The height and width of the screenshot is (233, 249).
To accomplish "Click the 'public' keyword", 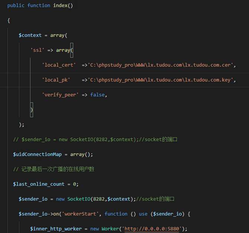I will click(16, 6).
